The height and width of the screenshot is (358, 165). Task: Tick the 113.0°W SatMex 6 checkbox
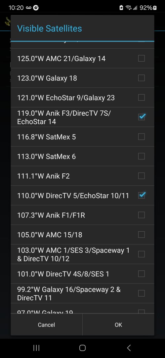(142, 156)
